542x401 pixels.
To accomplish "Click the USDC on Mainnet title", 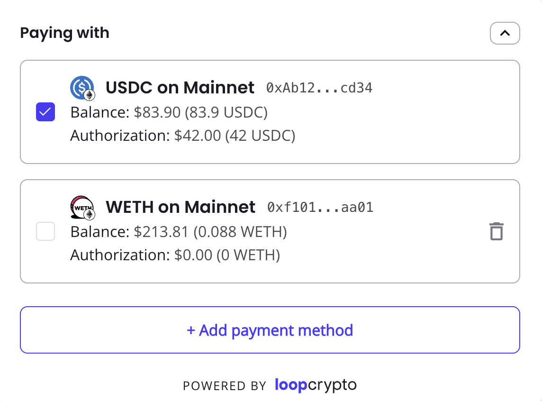I will coord(180,88).
